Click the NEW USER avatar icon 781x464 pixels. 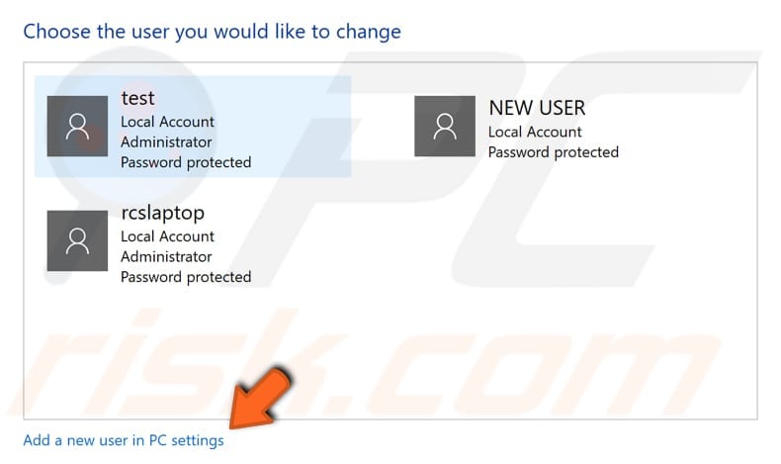pyautogui.click(x=445, y=126)
